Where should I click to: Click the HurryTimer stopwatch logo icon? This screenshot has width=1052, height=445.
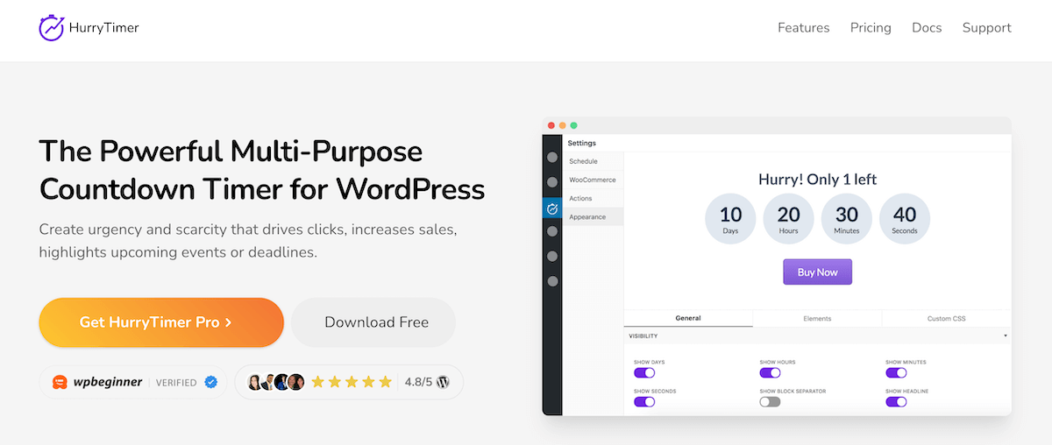(x=52, y=27)
